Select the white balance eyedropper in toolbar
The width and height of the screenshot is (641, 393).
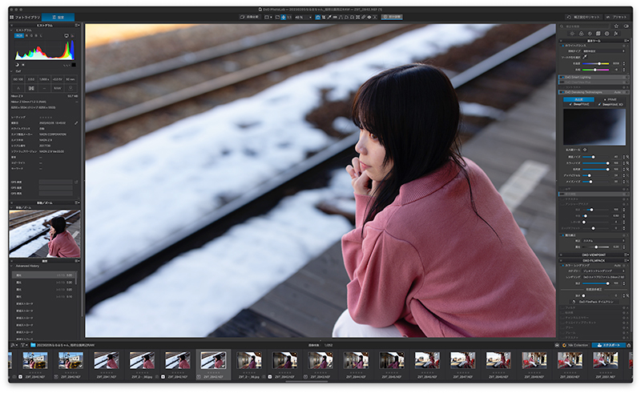(329, 17)
